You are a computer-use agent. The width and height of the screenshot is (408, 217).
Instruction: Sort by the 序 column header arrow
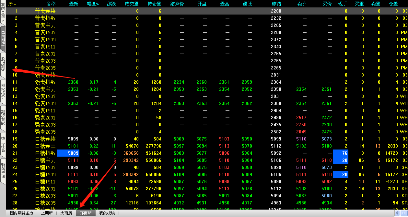[x=15, y=4]
